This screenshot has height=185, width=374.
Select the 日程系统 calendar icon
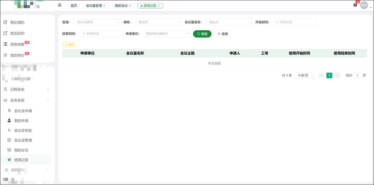coord(5,89)
